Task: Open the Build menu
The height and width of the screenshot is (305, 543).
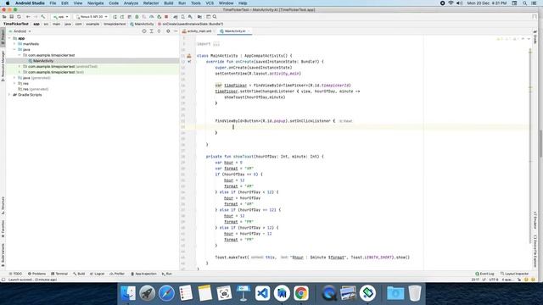Action: pos(169,3)
